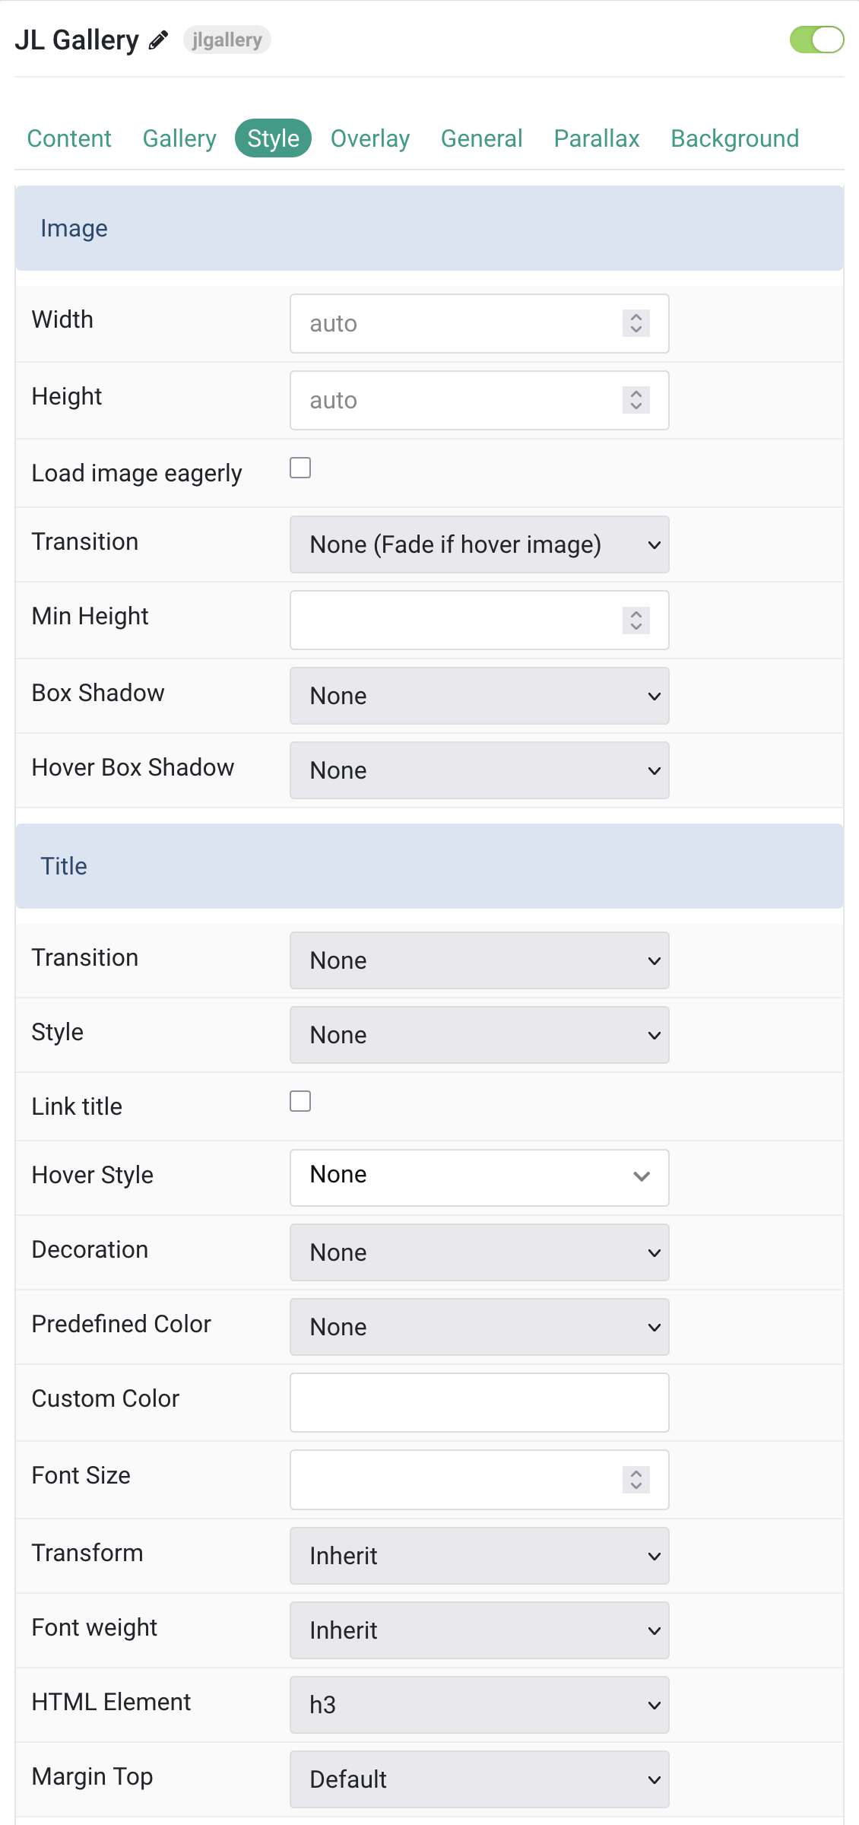
Task: Open the Hover Style dropdown
Action: 480,1177
